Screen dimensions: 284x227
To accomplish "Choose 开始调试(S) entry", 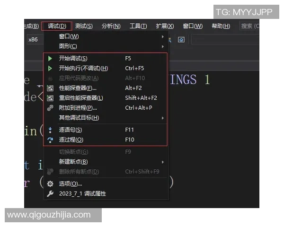I will [106, 59].
